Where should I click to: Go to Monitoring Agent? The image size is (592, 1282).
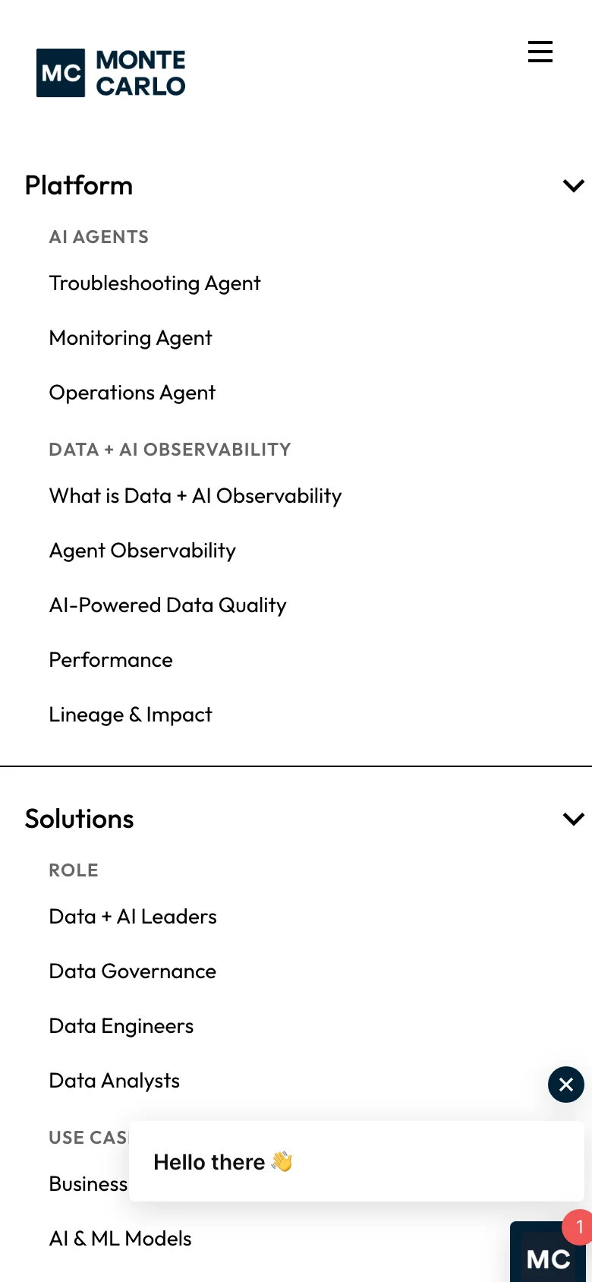point(131,338)
